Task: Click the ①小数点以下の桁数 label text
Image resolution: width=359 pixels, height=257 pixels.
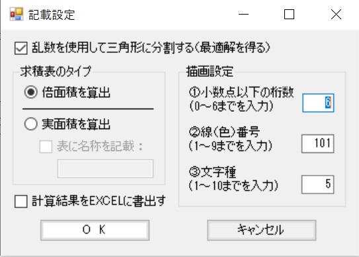Action: (x=241, y=92)
